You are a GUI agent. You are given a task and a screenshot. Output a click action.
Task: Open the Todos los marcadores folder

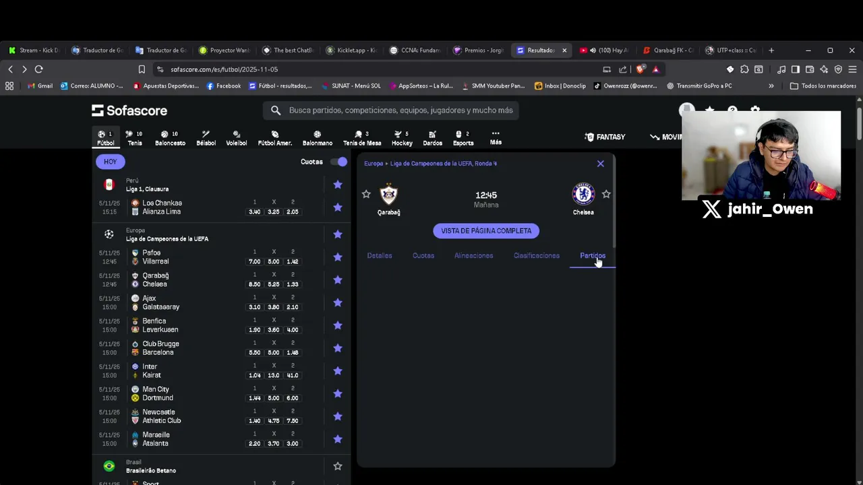823,86
